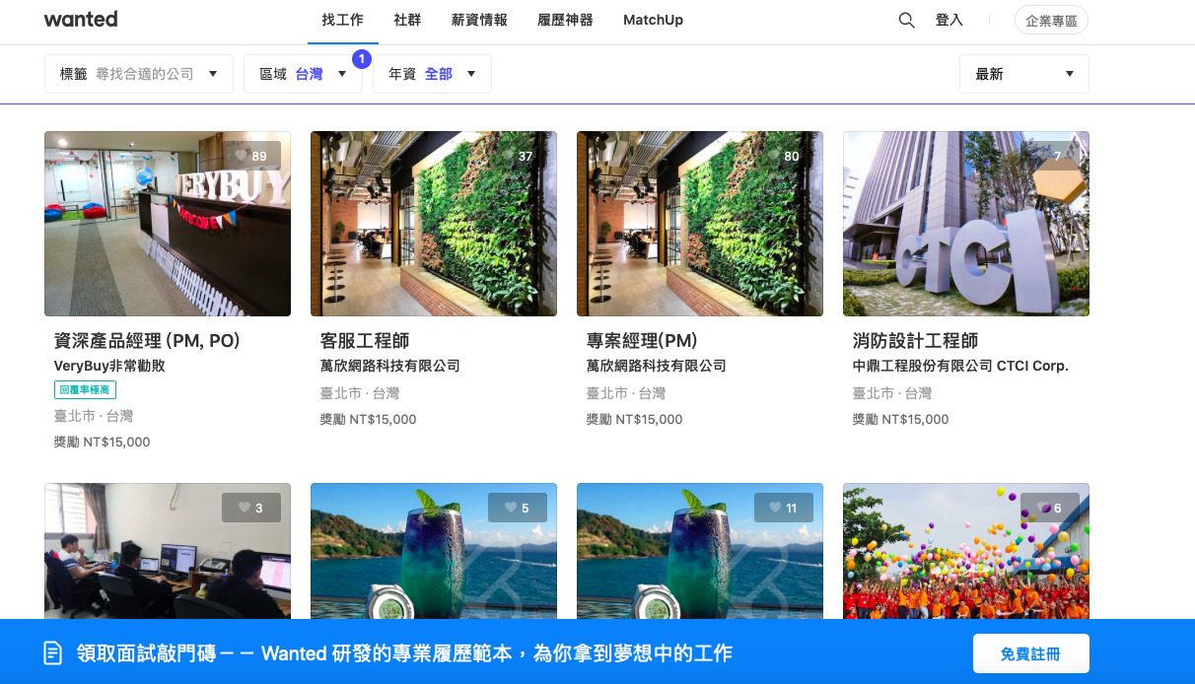Open the green wall photo above 客服工程師
Screen dimensions: 1195x684
tap(434, 224)
